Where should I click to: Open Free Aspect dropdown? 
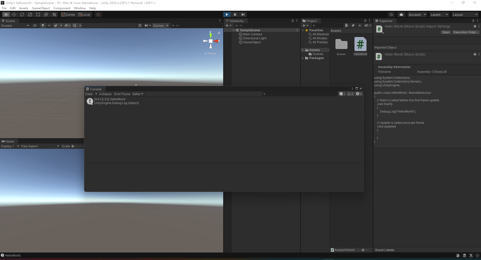pos(40,146)
